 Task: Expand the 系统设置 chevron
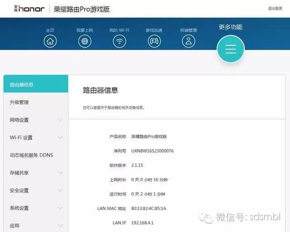tap(60, 208)
